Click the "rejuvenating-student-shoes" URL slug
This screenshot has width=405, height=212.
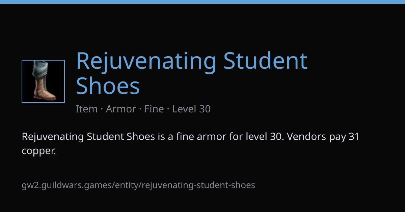tap(199, 185)
